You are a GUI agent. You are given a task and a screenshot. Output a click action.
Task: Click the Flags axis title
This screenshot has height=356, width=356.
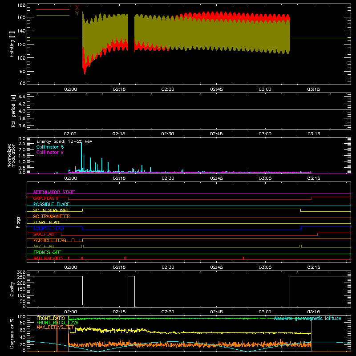click(x=18, y=222)
